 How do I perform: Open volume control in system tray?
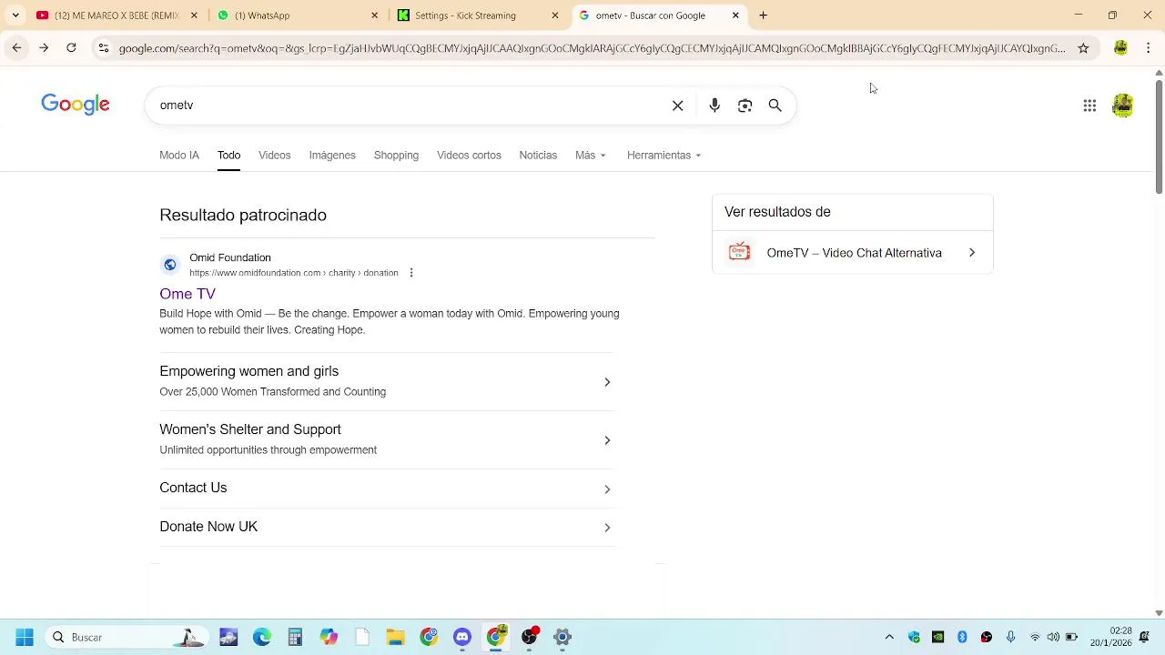1053,637
